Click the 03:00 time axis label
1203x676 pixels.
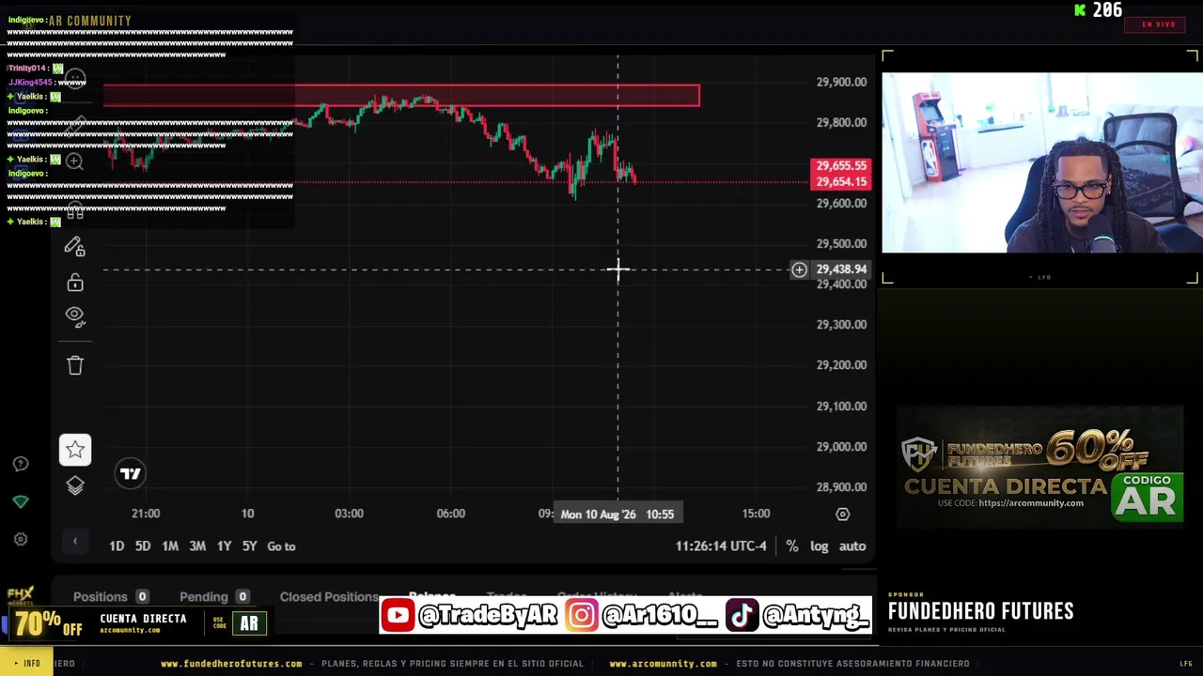[349, 514]
